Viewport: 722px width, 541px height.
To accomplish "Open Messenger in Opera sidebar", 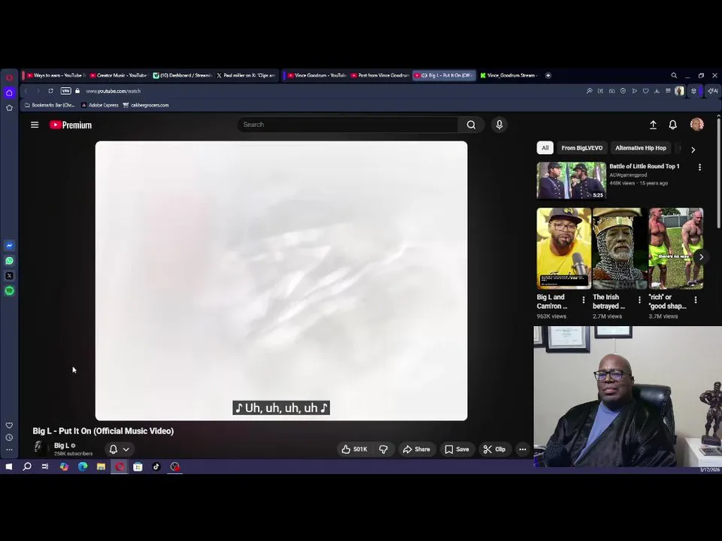I will point(9,246).
